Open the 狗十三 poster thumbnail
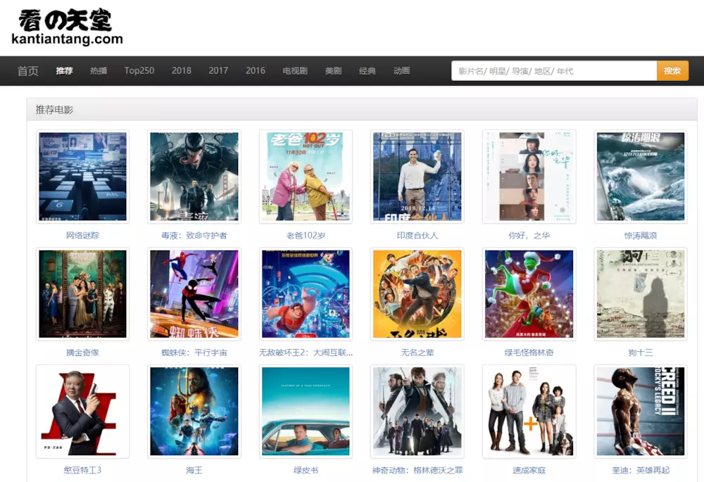704x482 pixels. [x=641, y=294]
